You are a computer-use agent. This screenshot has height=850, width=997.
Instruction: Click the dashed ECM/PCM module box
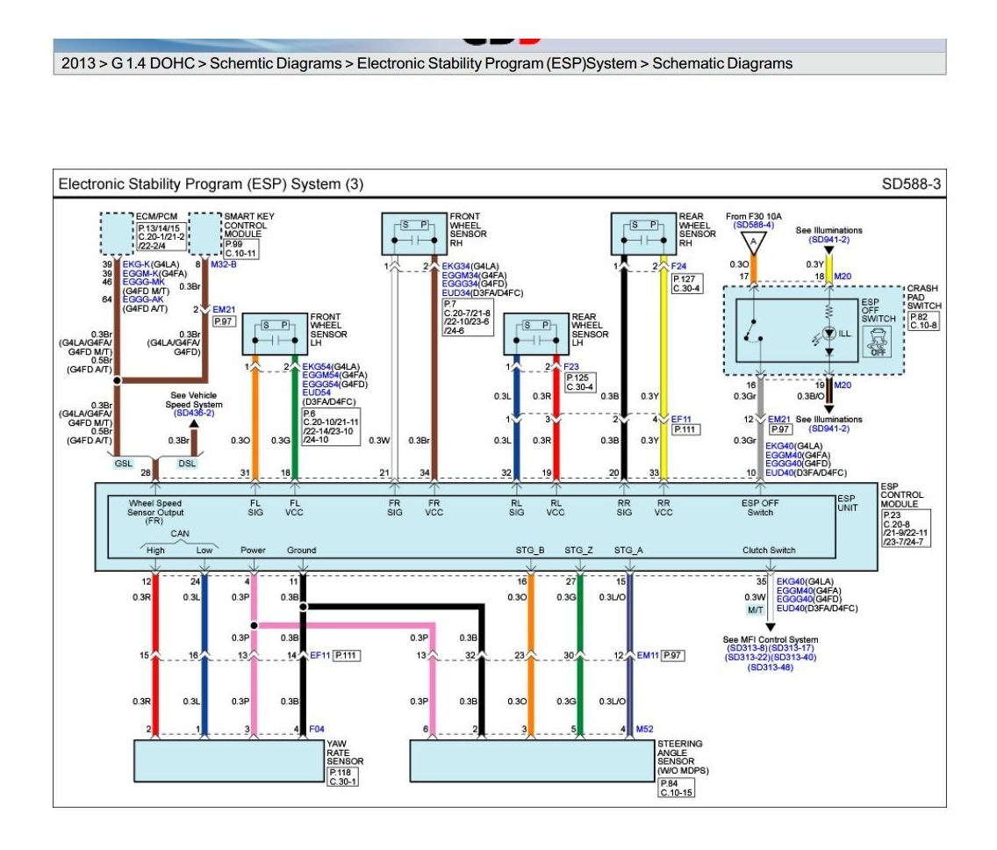point(117,234)
